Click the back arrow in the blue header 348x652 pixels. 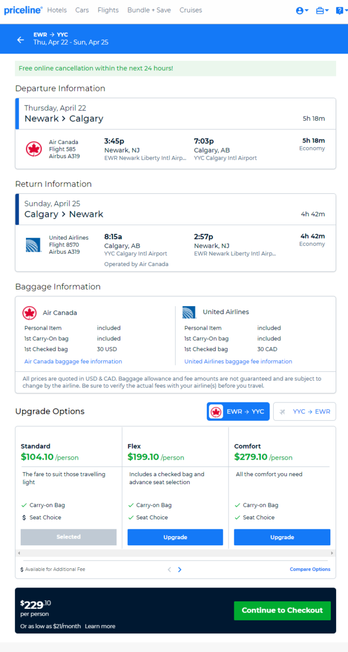tap(20, 40)
